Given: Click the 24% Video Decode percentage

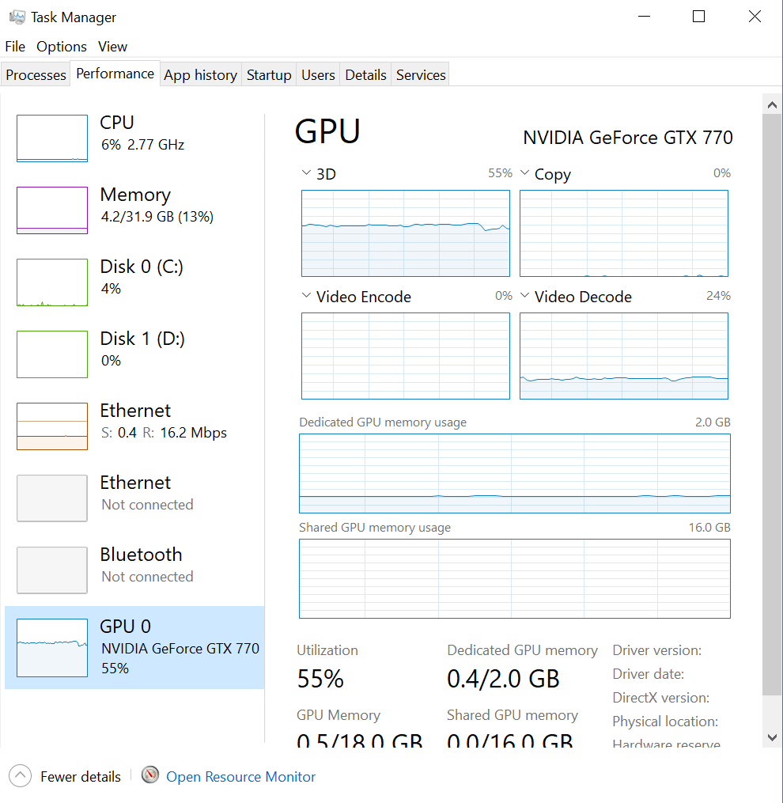Looking at the screenshot, I should [x=718, y=296].
